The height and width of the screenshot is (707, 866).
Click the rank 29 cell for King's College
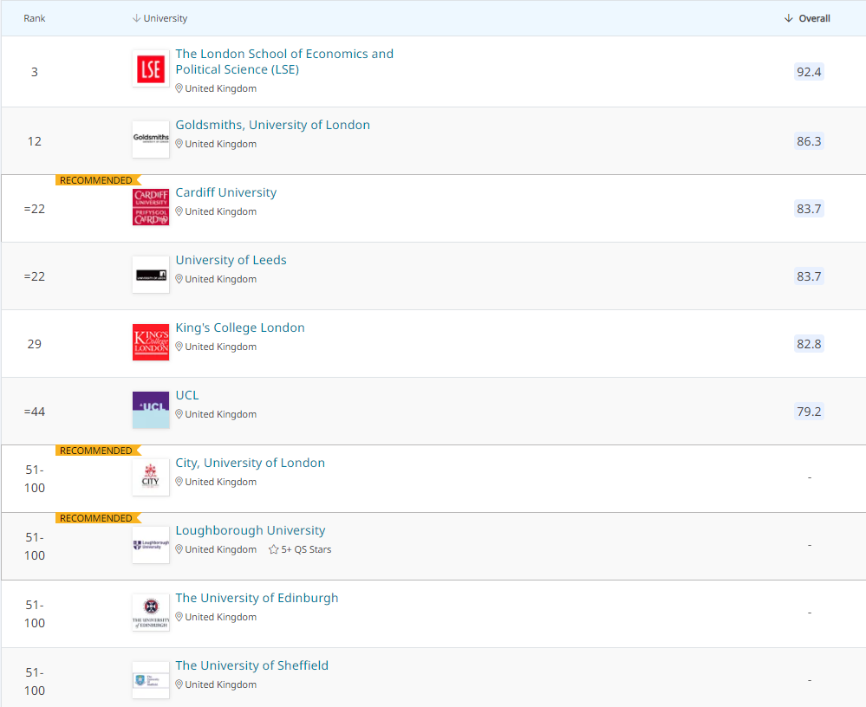point(35,344)
